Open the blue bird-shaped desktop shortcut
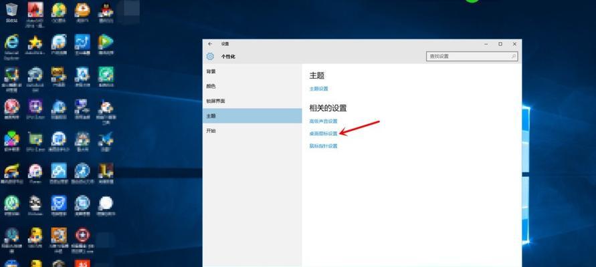The image size is (596, 267). click(106, 139)
